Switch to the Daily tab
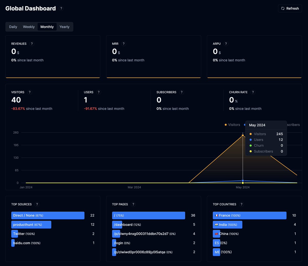The height and width of the screenshot is (266, 308). click(13, 27)
